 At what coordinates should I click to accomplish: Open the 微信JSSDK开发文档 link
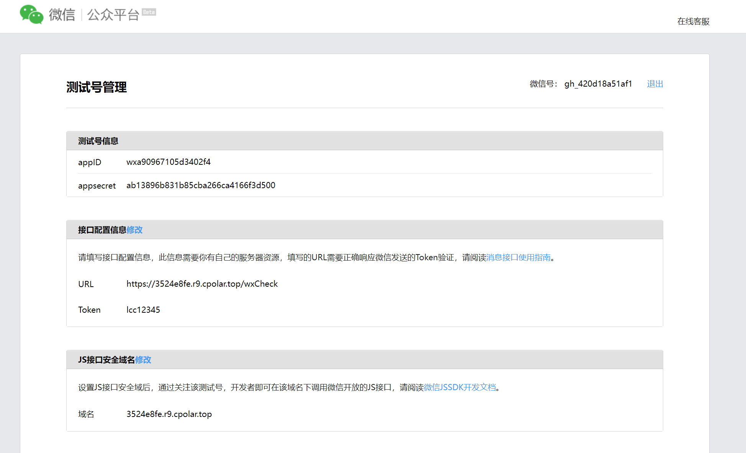459,387
